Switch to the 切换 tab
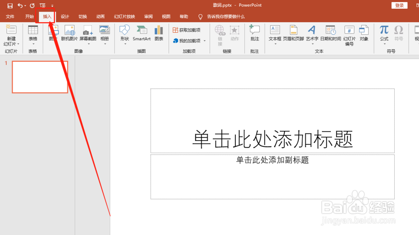 (83, 17)
